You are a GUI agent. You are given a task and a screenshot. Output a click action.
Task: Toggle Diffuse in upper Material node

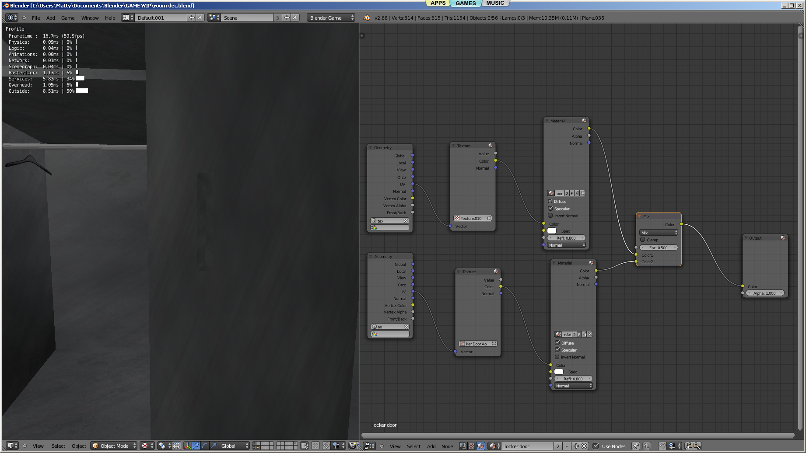tap(550, 201)
